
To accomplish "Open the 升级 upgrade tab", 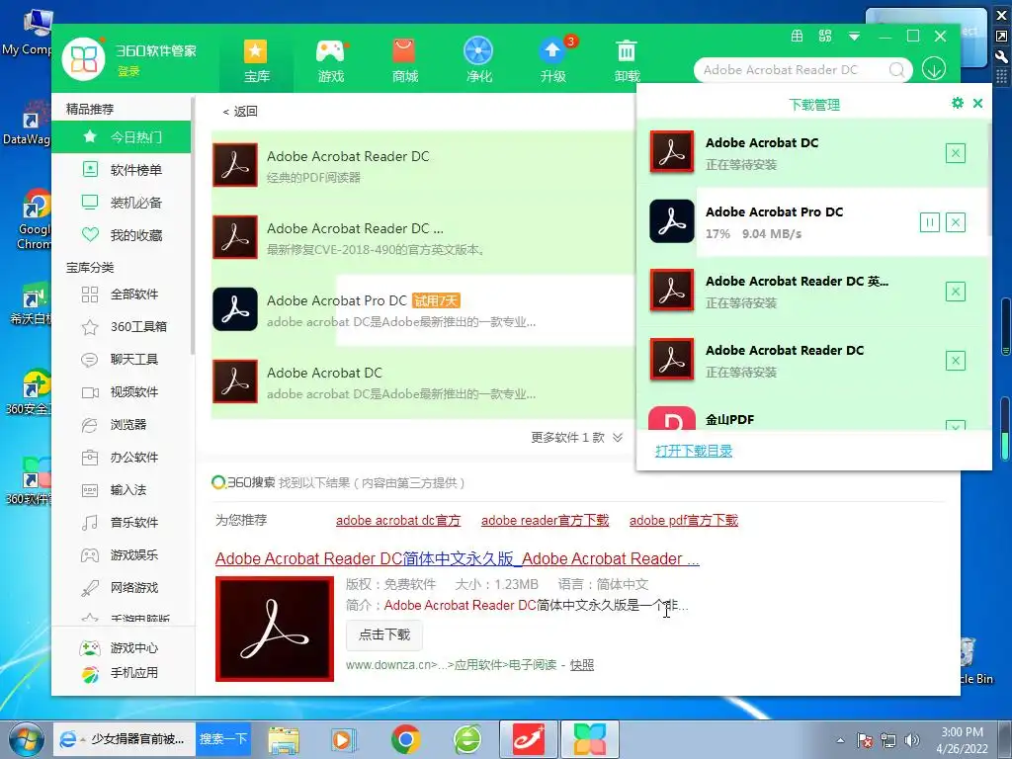I will pos(553,60).
